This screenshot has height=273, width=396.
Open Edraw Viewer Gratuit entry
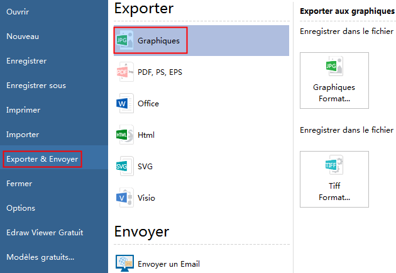[45, 233]
